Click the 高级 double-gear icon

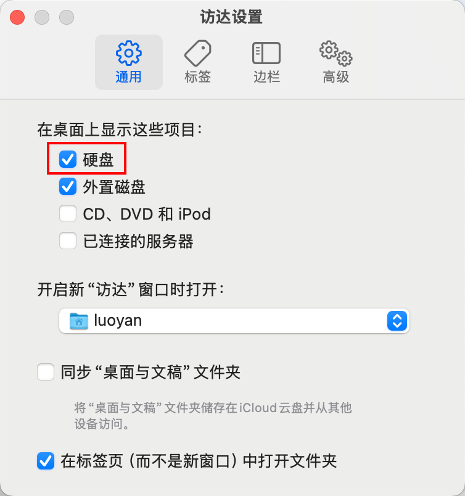[x=336, y=53]
